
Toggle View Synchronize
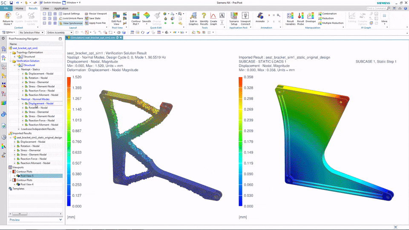coord(71,23)
